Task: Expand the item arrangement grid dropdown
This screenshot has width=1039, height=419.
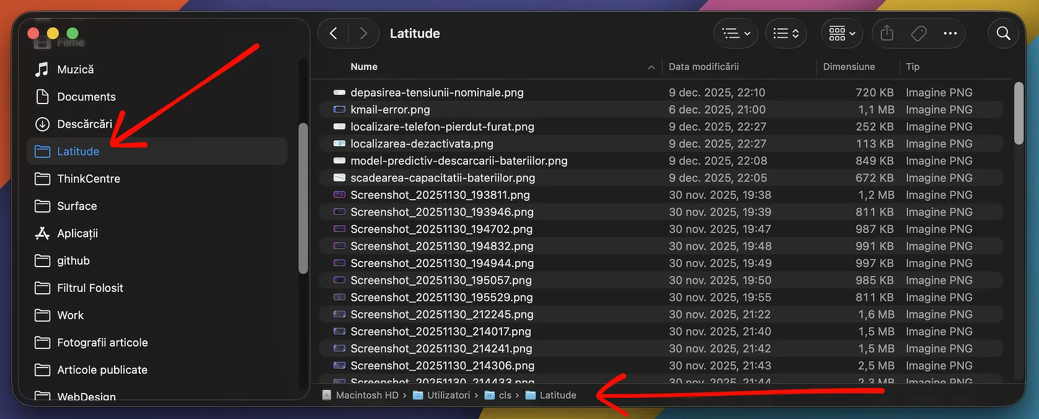Action: coord(842,33)
